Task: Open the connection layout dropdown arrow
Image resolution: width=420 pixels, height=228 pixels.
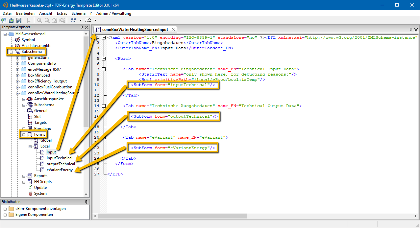Action: coord(81,20)
